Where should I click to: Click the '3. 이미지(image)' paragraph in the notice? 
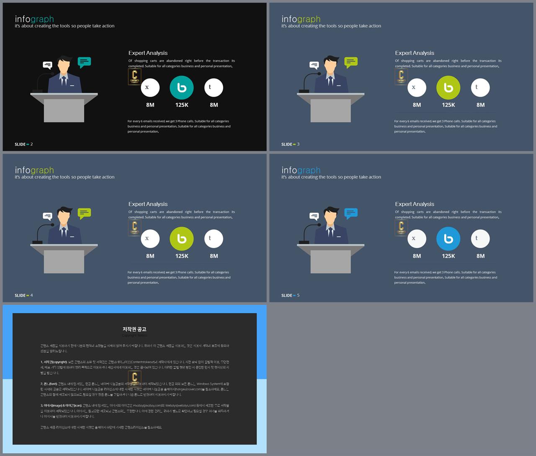[135, 411]
